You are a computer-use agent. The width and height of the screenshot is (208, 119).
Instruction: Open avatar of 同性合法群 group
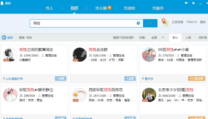click(x=80, y=55)
